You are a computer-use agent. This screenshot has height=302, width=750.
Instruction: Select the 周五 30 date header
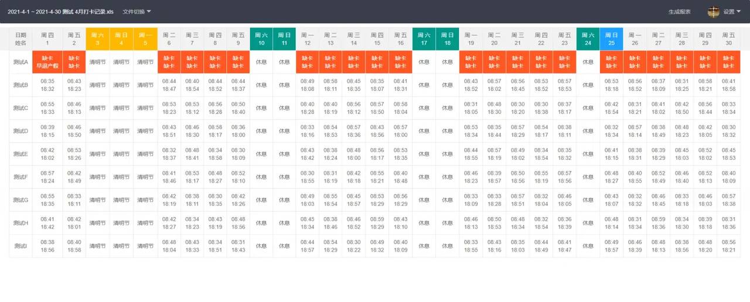coord(729,39)
